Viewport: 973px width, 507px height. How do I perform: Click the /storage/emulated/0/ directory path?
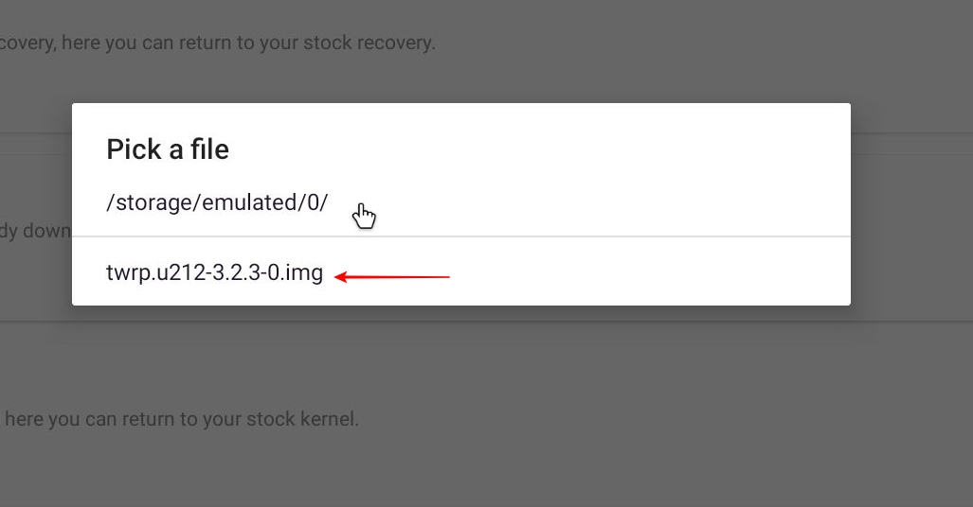pyautogui.click(x=217, y=202)
